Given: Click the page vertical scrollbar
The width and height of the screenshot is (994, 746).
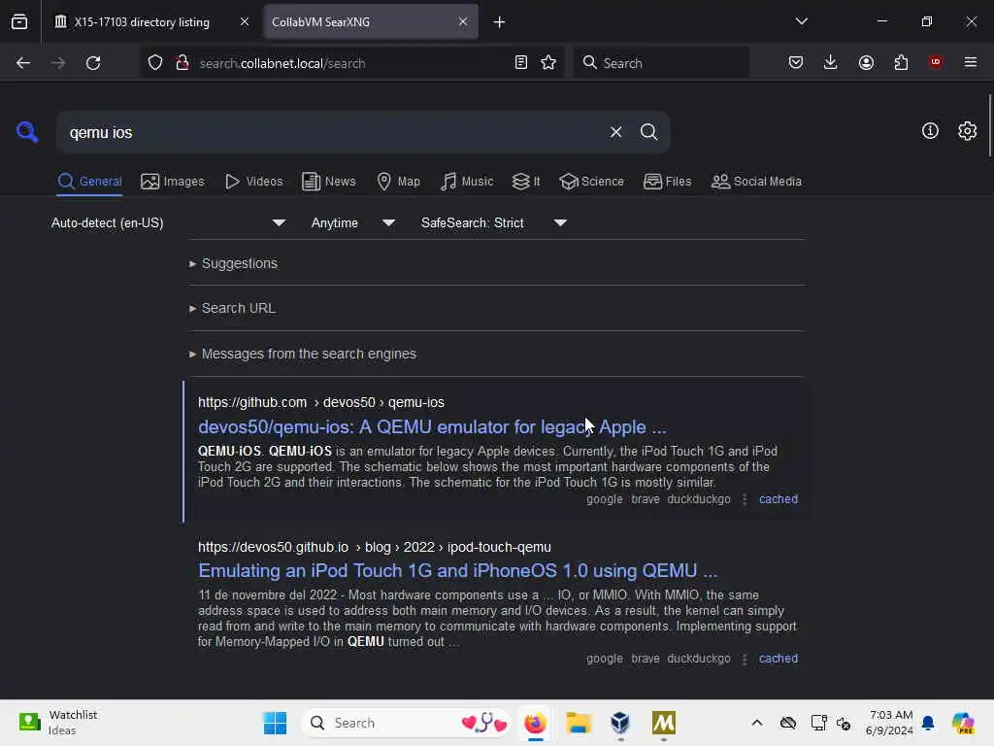Looking at the screenshot, I should point(989,125).
